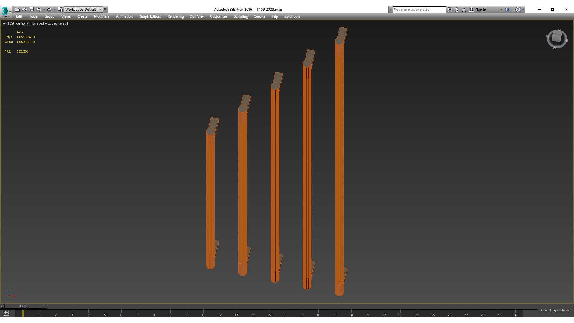Click Sign In link
The width and height of the screenshot is (574, 323).
(480, 10)
